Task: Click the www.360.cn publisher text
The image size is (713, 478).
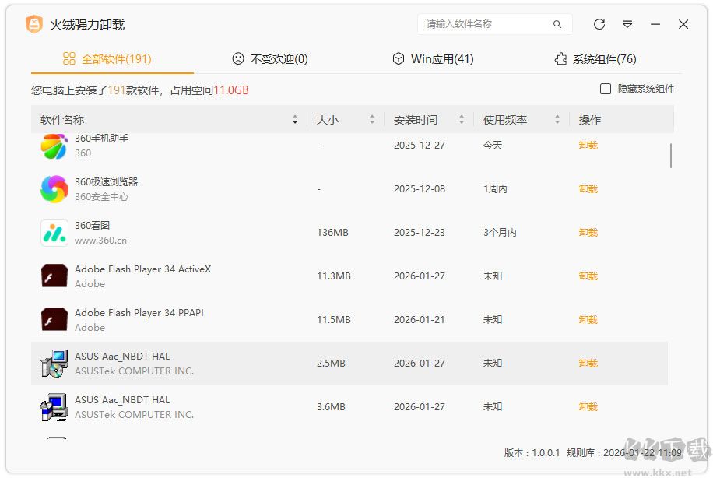Action: (x=100, y=240)
